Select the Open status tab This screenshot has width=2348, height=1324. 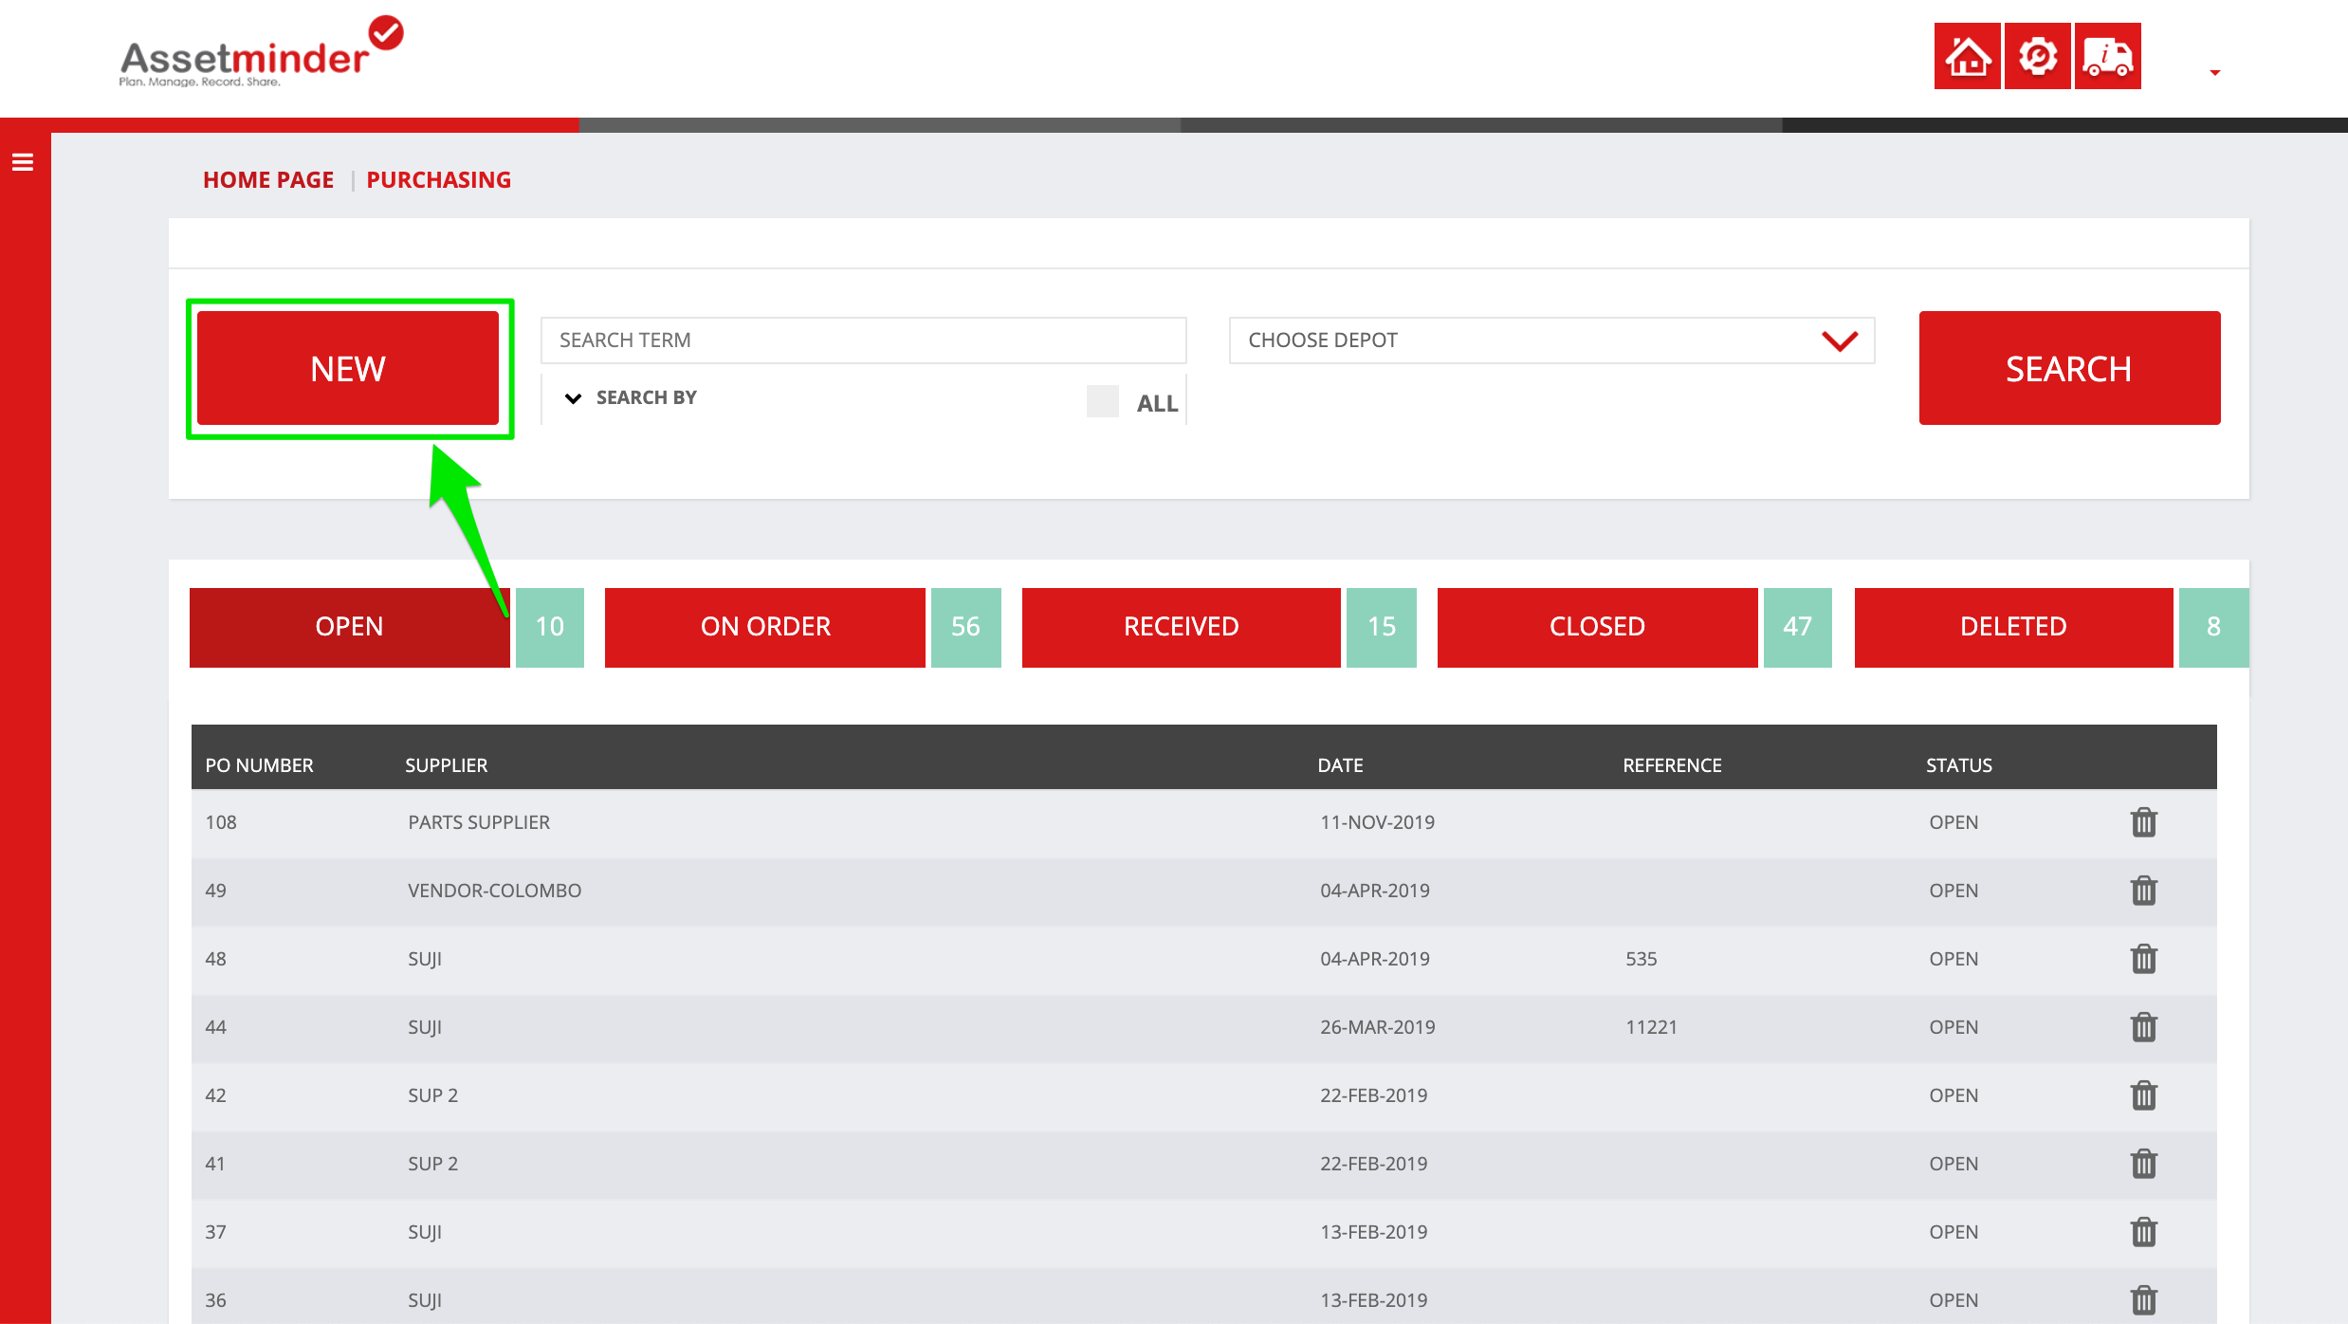click(x=349, y=627)
